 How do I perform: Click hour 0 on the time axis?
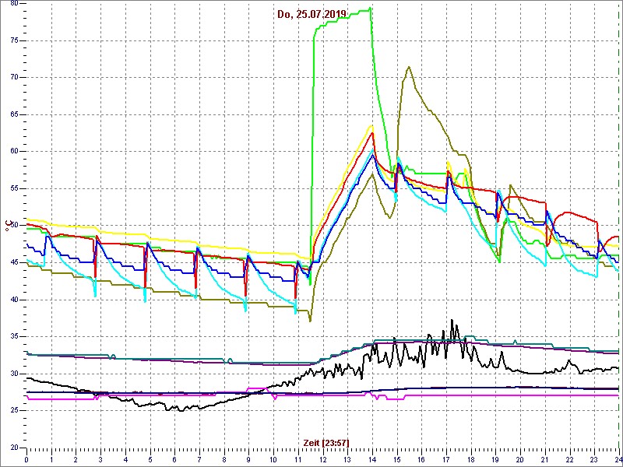pyautogui.click(x=26, y=459)
